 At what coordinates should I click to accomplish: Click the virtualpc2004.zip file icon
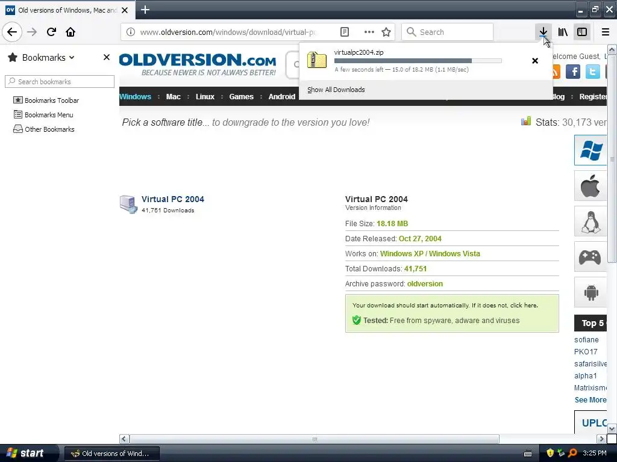pyautogui.click(x=317, y=61)
